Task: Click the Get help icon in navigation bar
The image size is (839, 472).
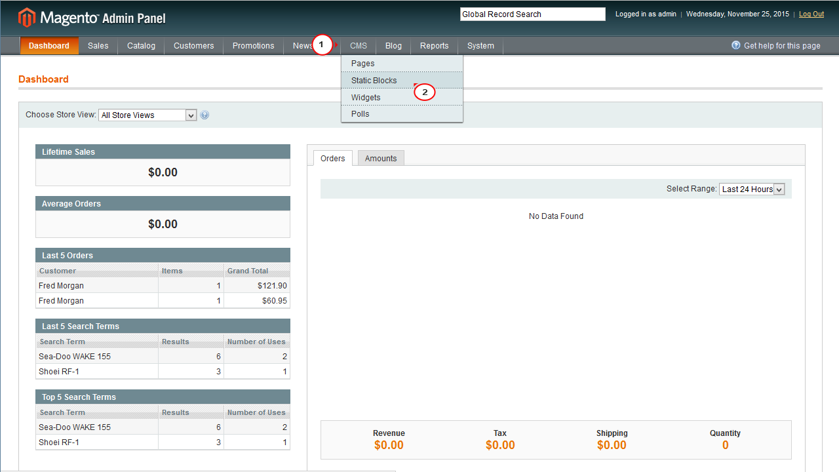Action: [736, 45]
